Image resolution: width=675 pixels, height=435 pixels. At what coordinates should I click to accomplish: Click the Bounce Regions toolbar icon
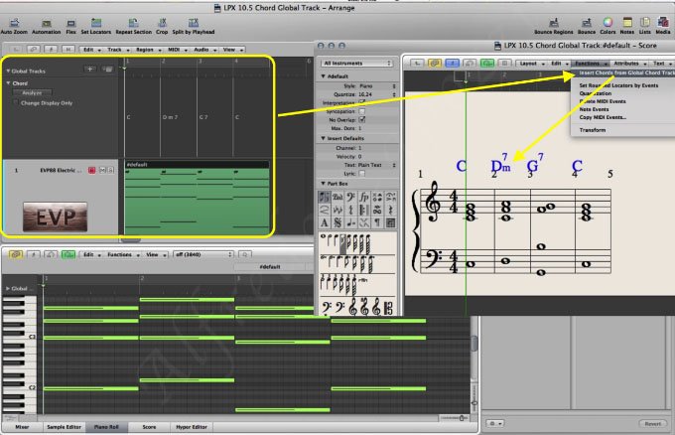pos(556,22)
